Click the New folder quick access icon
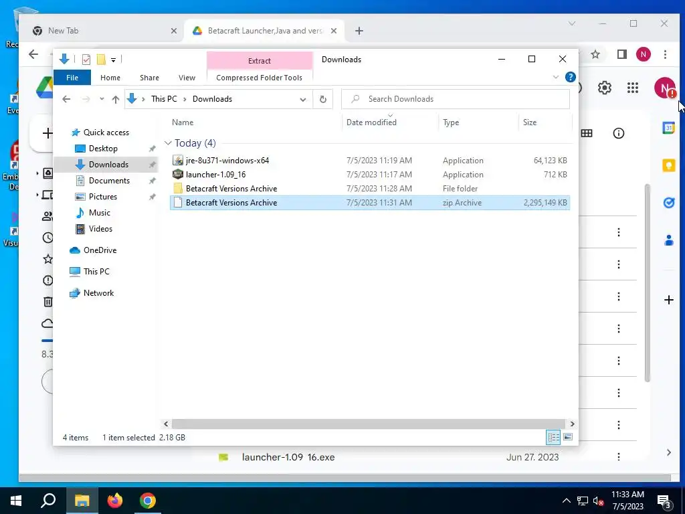685x514 pixels. 101,60
